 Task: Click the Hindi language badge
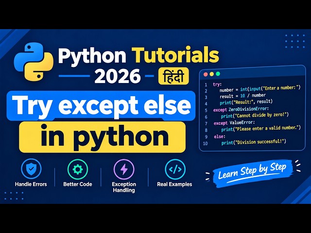pos(173,76)
